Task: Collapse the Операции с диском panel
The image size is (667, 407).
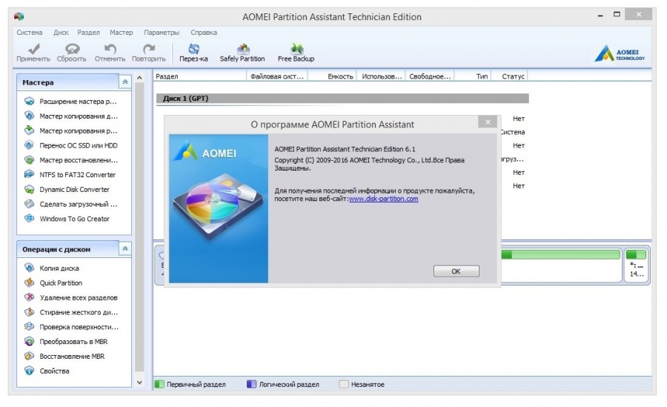Action: pos(125,250)
